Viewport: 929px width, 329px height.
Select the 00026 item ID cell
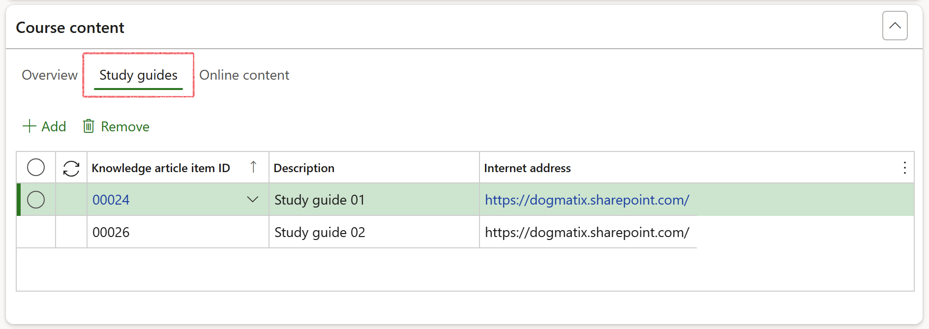pos(111,232)
